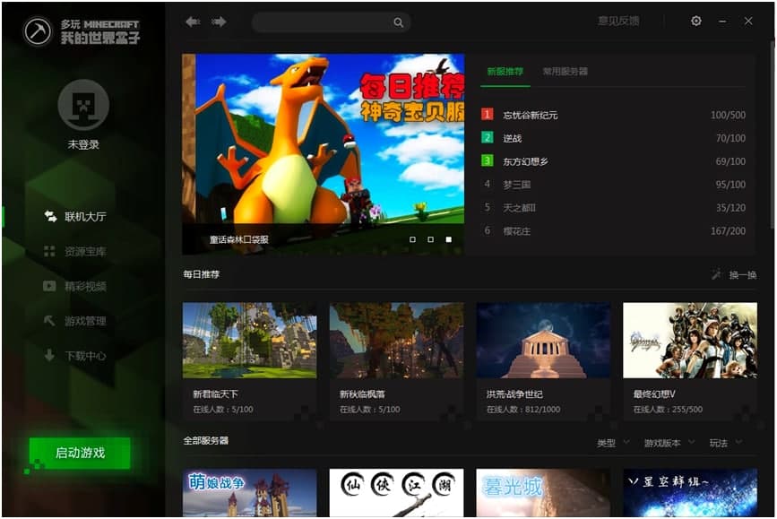Image resolution: width=777 pixels, height=519 pixels.
Task: Open 最终幻想V server thumbnail
Action: point(690,340)
